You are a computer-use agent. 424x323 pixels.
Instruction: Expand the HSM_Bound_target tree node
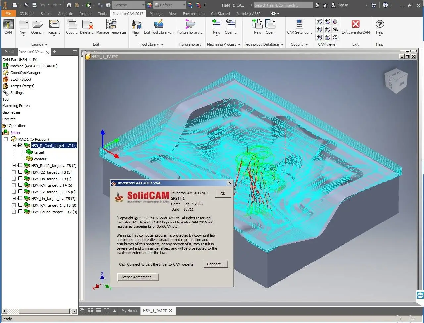pyautogui.click(x=14, y=212)
